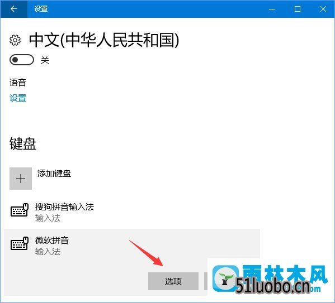
Task: Click the 雨林木风 watermark logo icon
Action: [x=225, y=278]
